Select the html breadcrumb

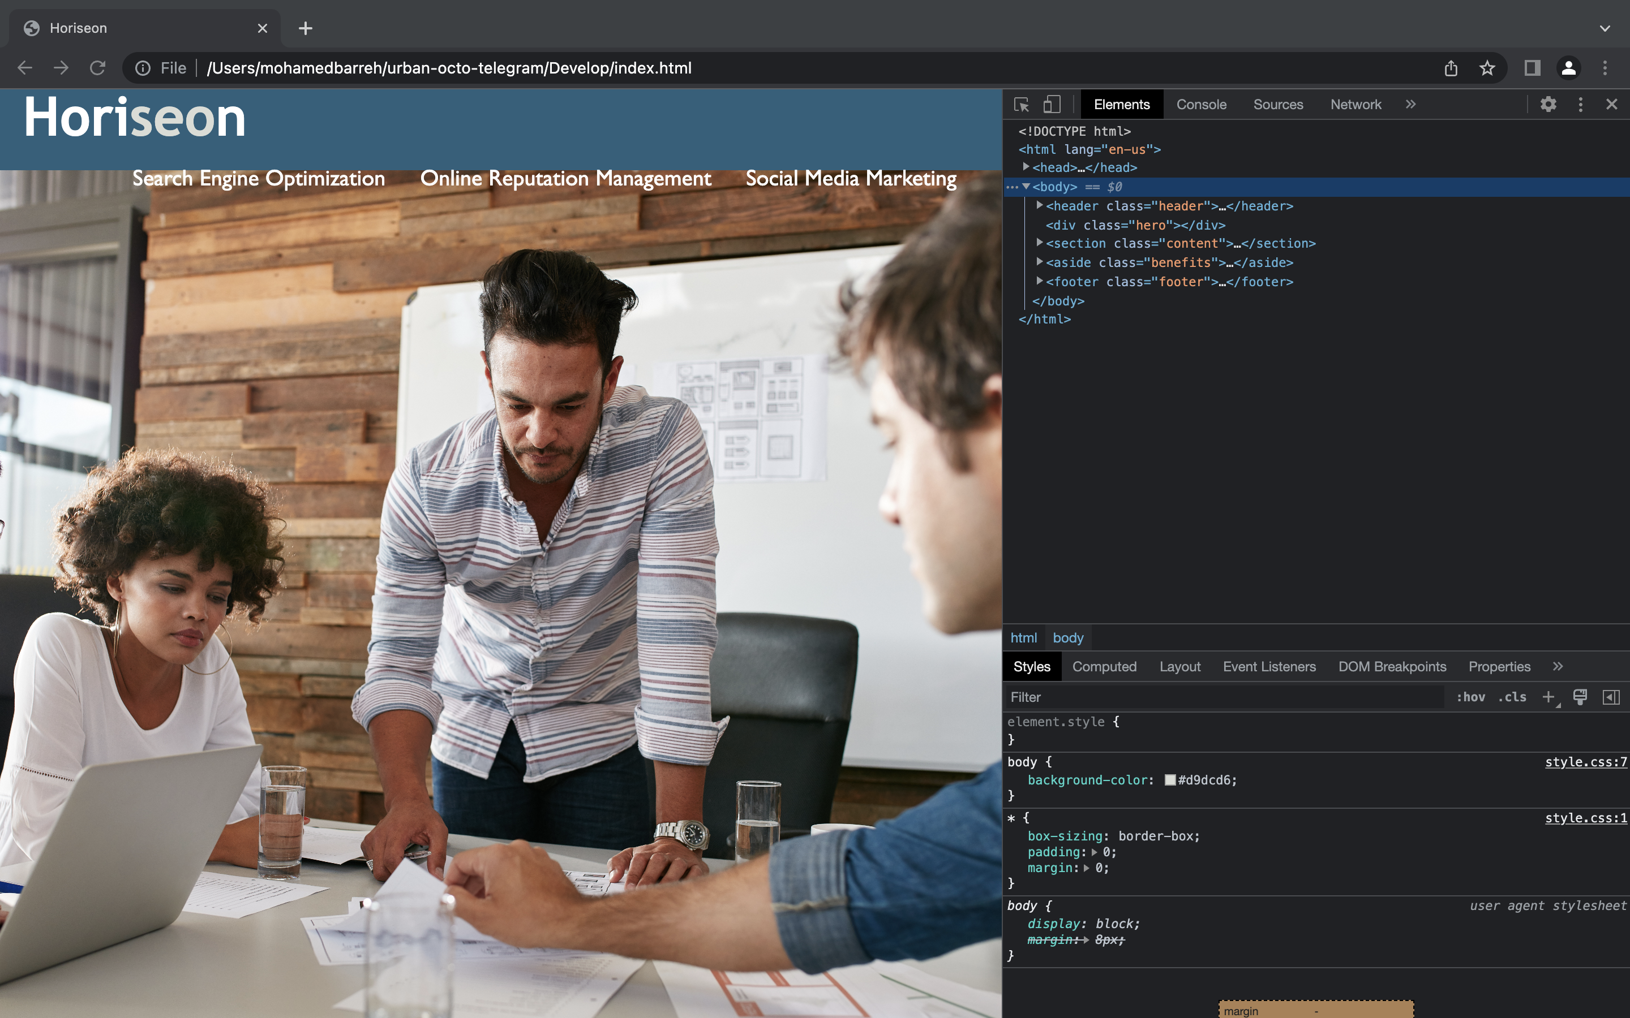coord(1023,637)
